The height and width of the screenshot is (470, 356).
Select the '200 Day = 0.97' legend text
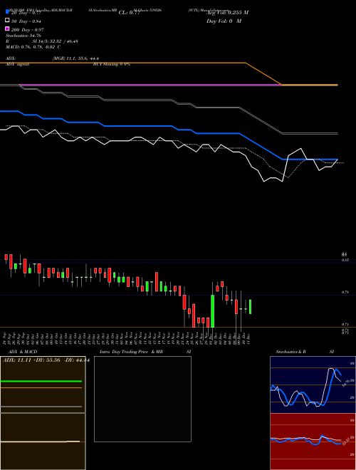point(28,30)
